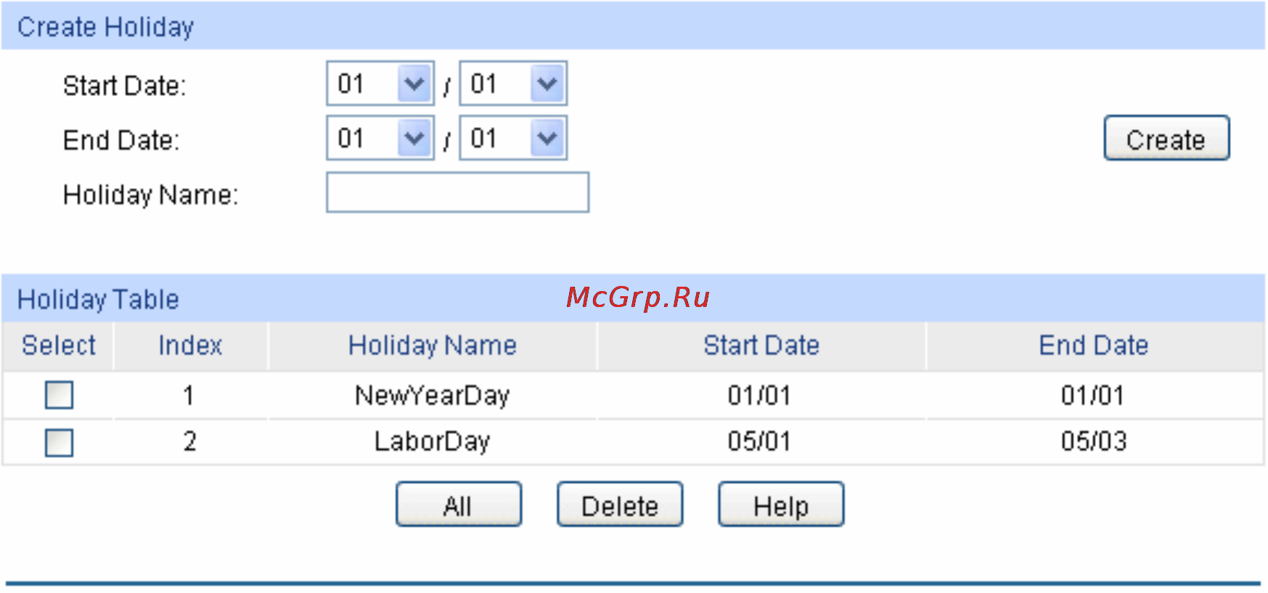
Task: Click the End Date column header
Action: point(1094,345)
